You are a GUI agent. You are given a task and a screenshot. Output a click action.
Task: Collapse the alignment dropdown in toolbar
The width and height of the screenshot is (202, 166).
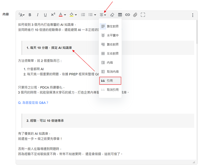click(103, 15)
